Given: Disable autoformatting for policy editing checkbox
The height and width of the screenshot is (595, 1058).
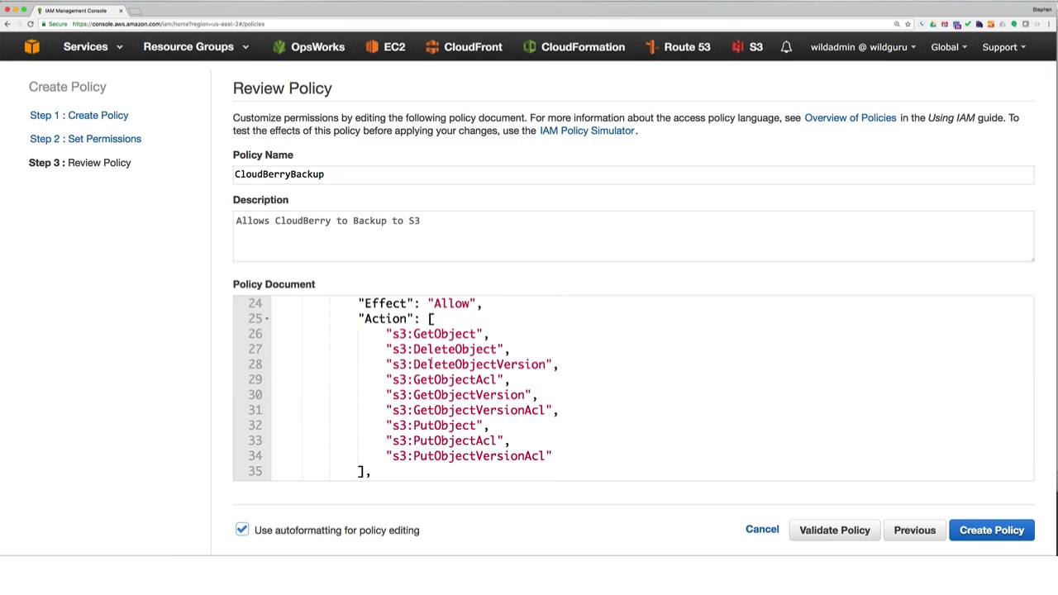Looking at the screenshot, I should click(241, 530).
